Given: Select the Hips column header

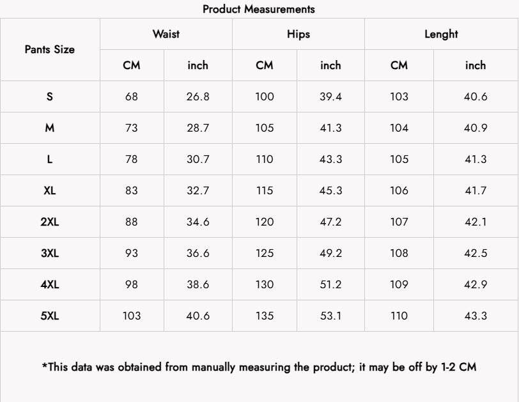Looking at the screenshot, I should coord(298,34).
